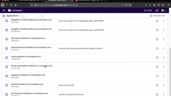Switch to Phone masking Google Drive tab

pyautogui.click(x=89, y=1)
